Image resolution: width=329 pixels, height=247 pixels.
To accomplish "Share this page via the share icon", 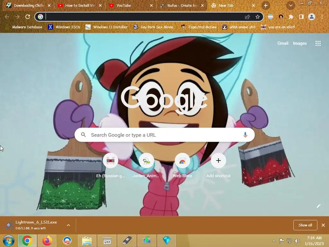I will 247,17.
